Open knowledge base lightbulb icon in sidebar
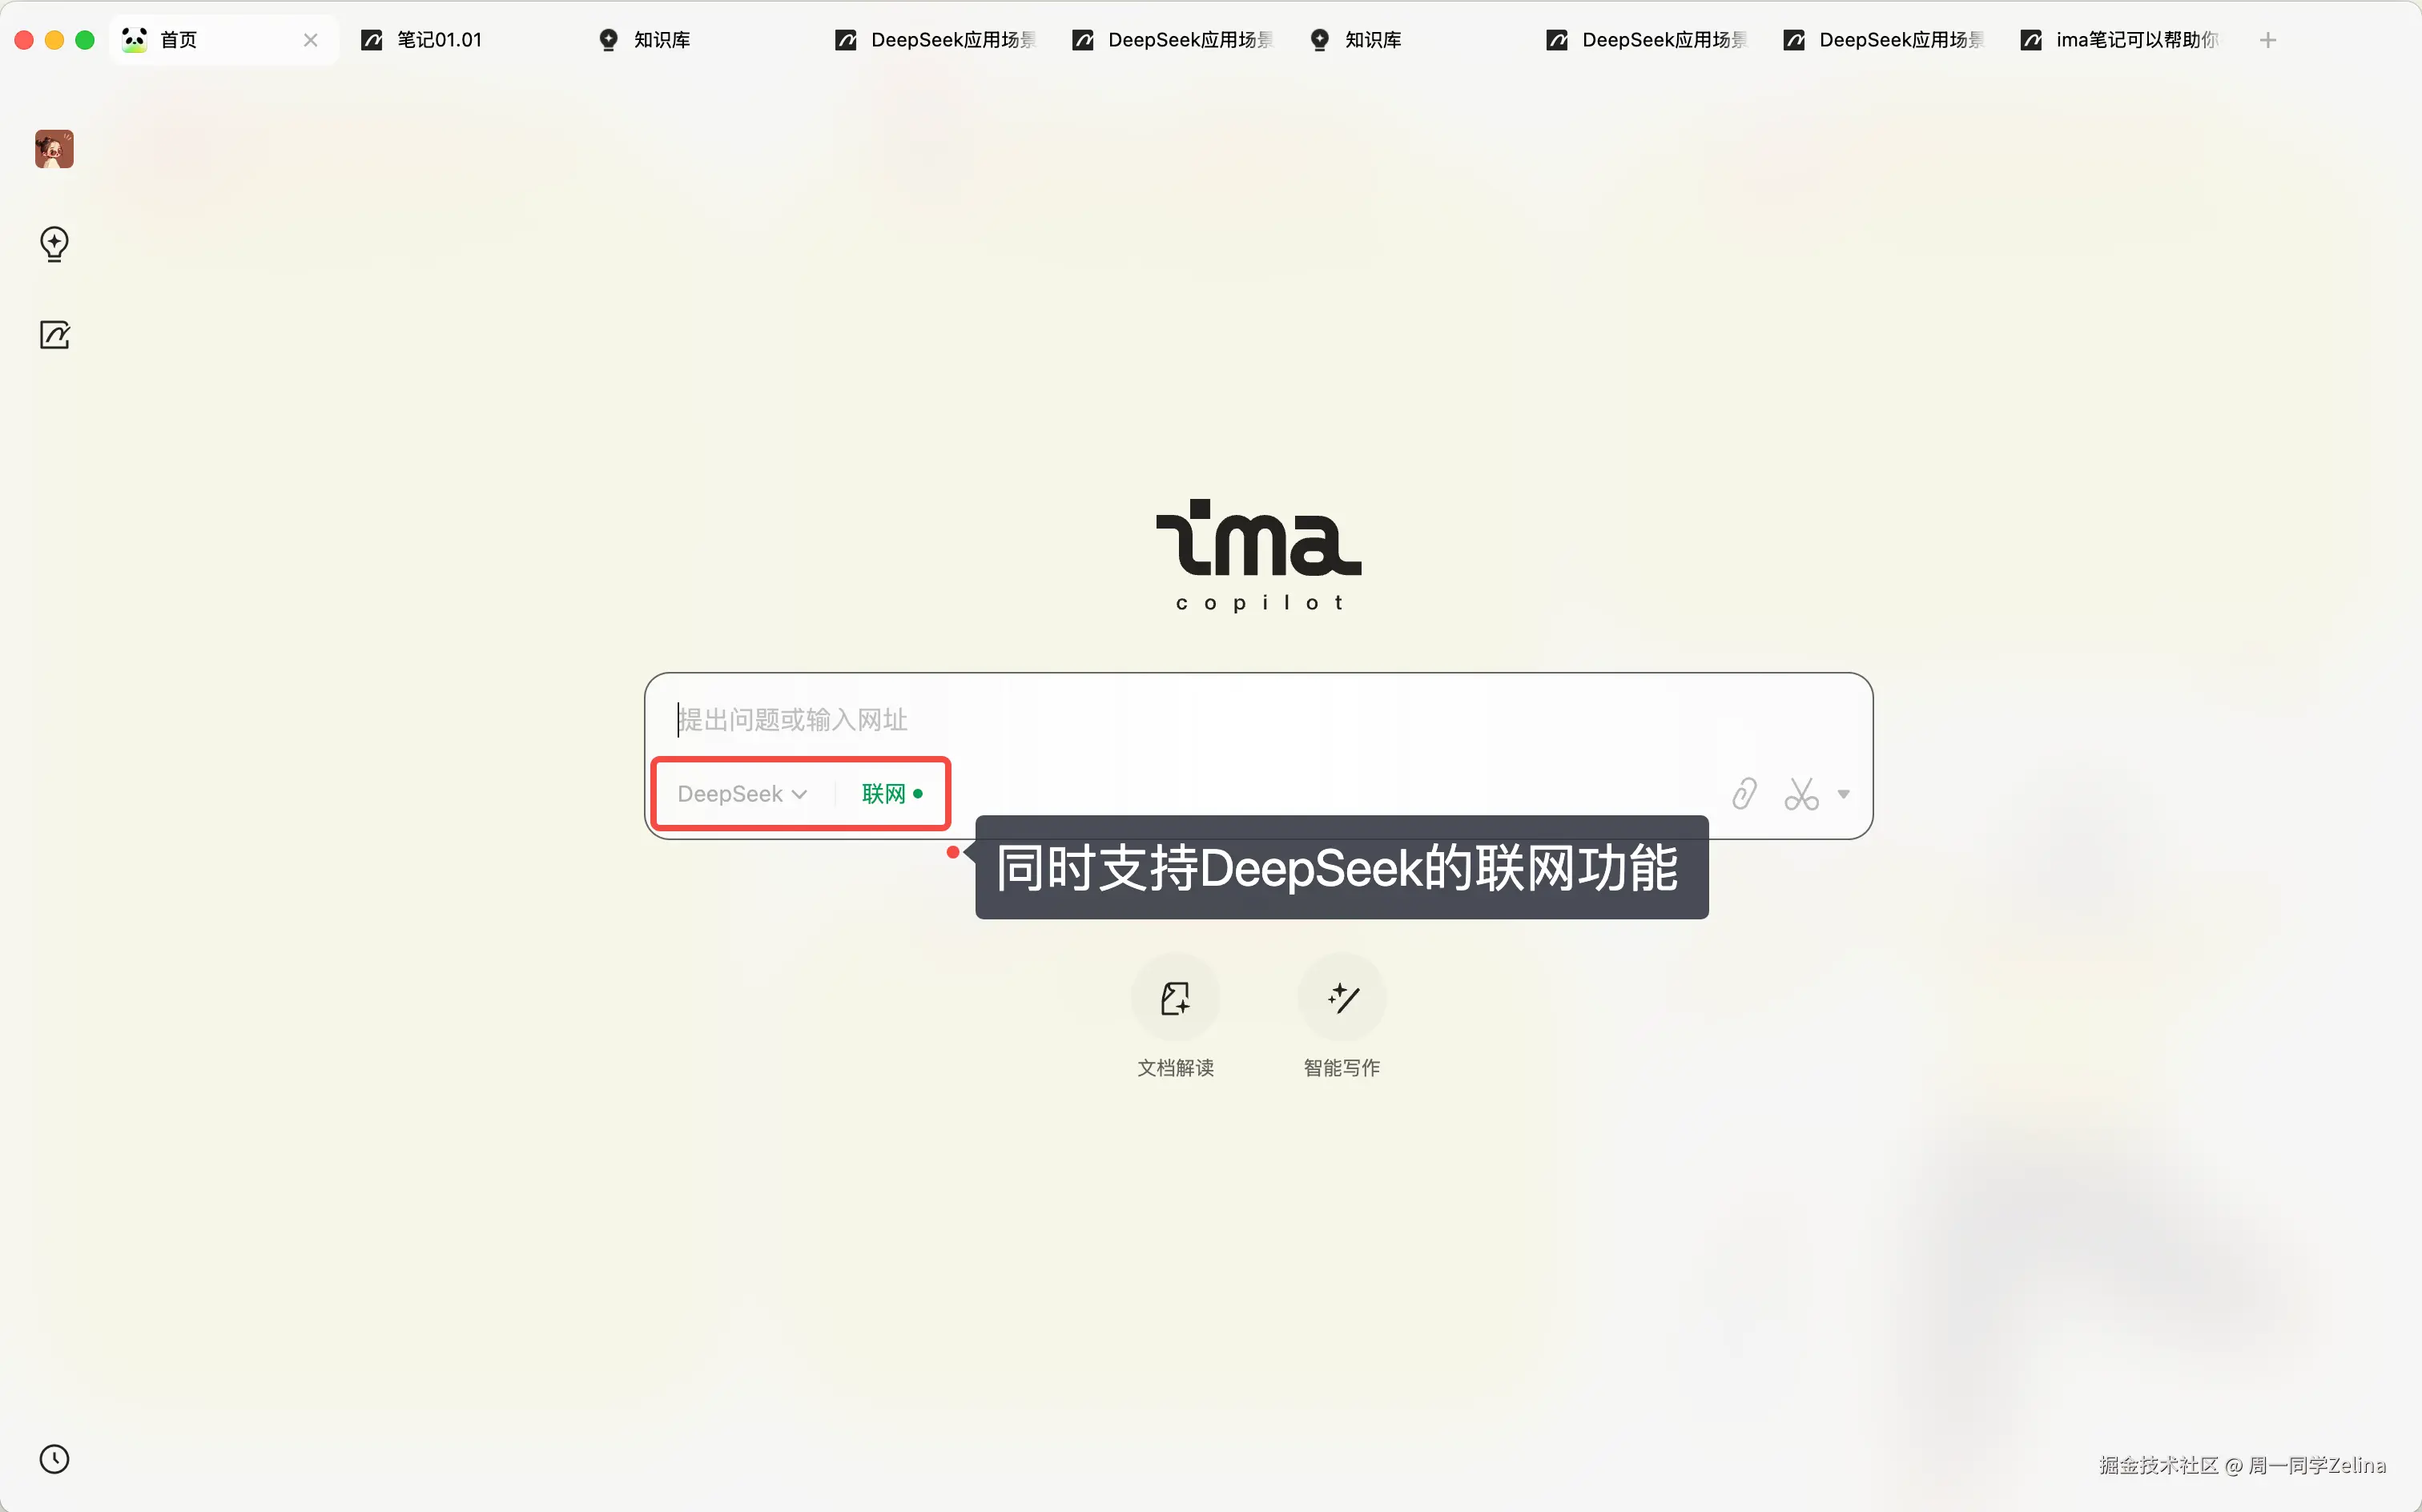The width and height of the screenshot is (2422, 1512). click(54, 244)
